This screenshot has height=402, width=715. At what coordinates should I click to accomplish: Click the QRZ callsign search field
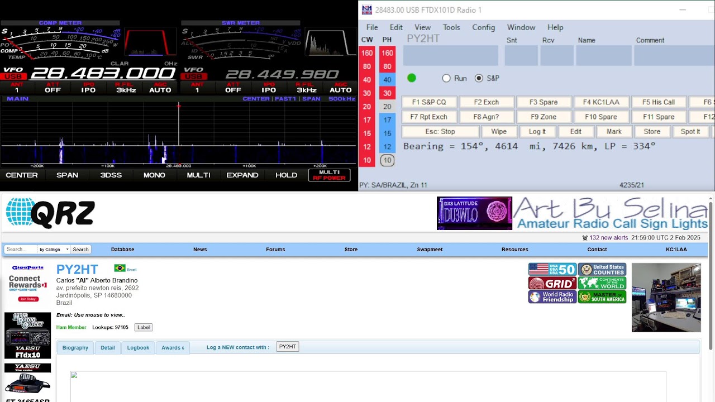pos(20,250)
